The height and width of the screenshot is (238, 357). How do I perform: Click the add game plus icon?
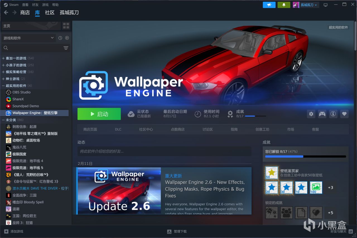[6, 231]
